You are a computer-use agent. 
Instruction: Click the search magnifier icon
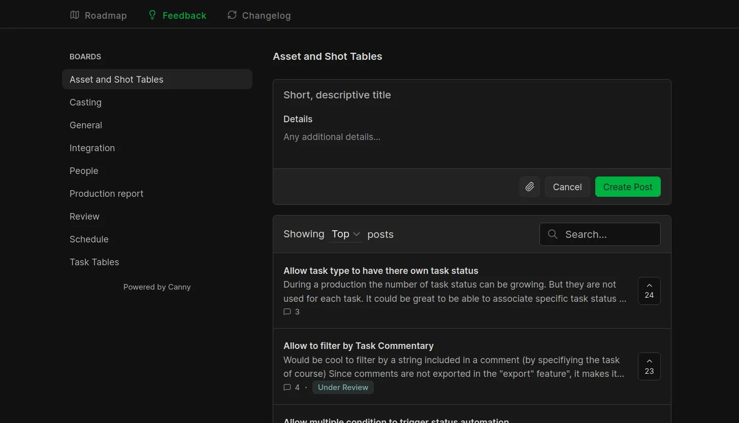(553, 234)
